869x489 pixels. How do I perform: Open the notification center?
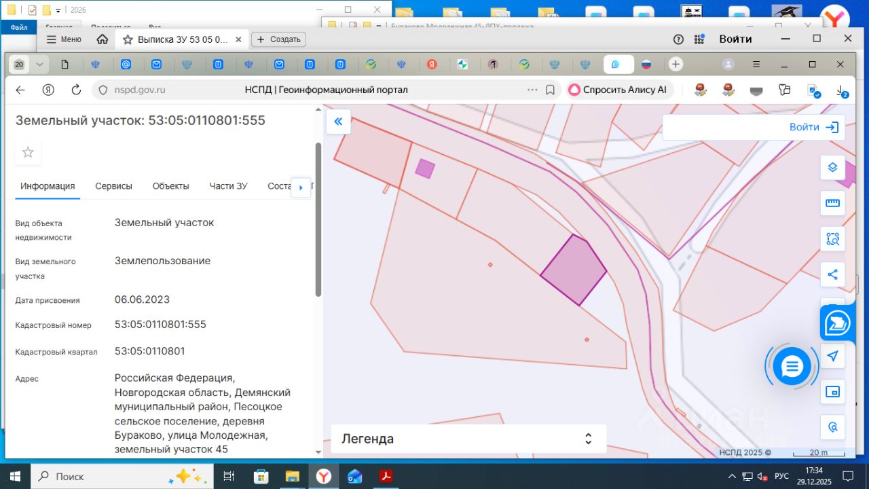[x=847, y=476]
